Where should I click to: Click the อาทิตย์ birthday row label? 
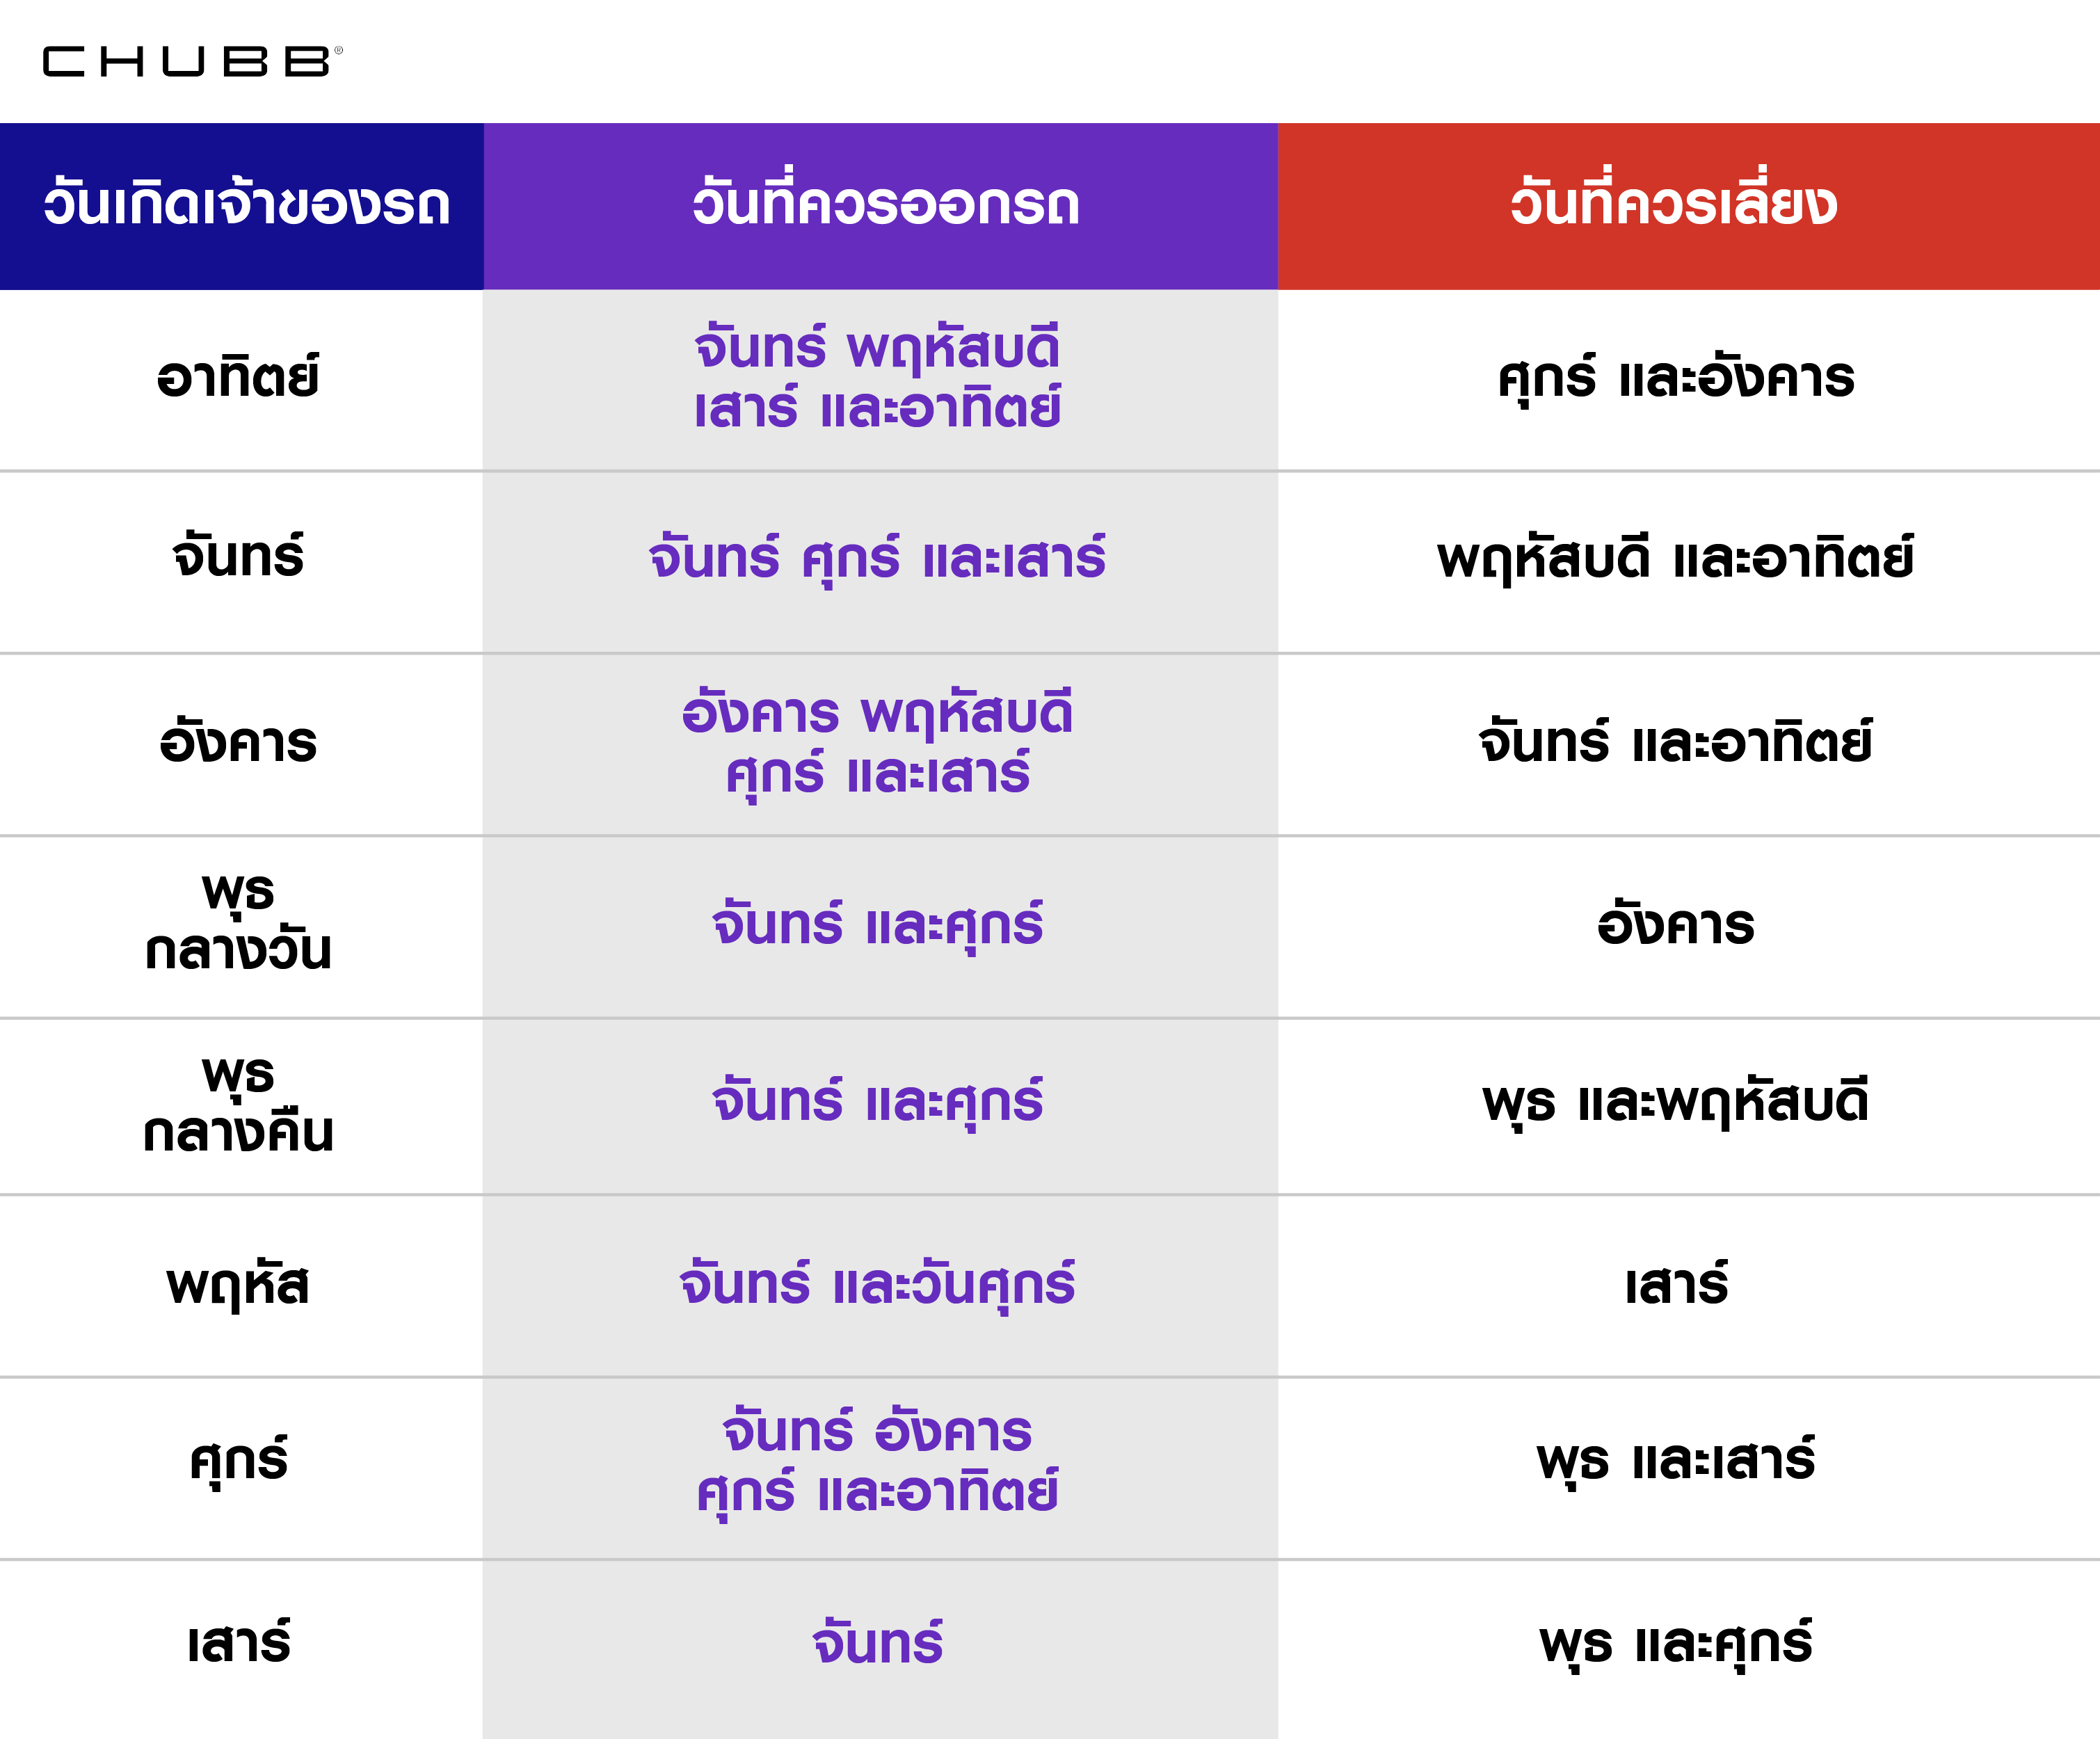(x=238, y=378)
